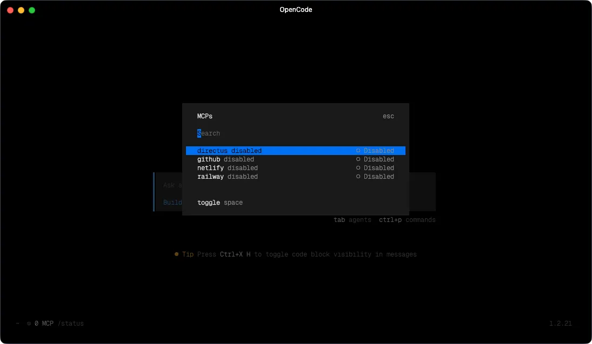Click the tab agents hint

(352, 220)
